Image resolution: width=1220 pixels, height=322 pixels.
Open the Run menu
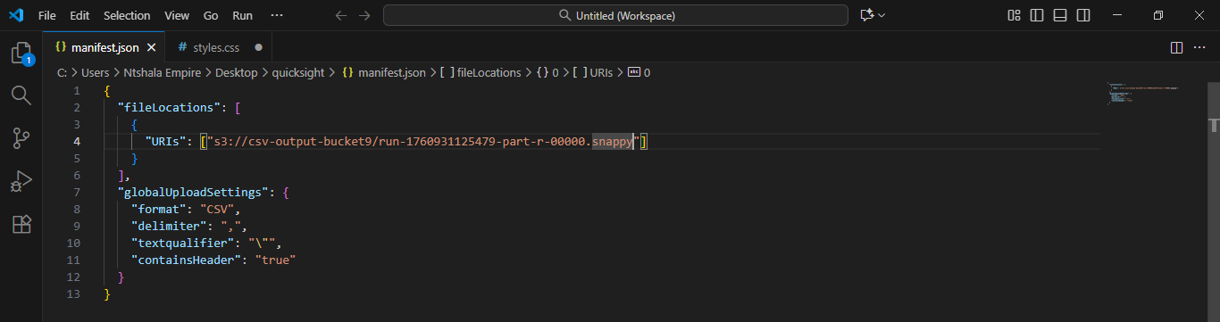242,15
